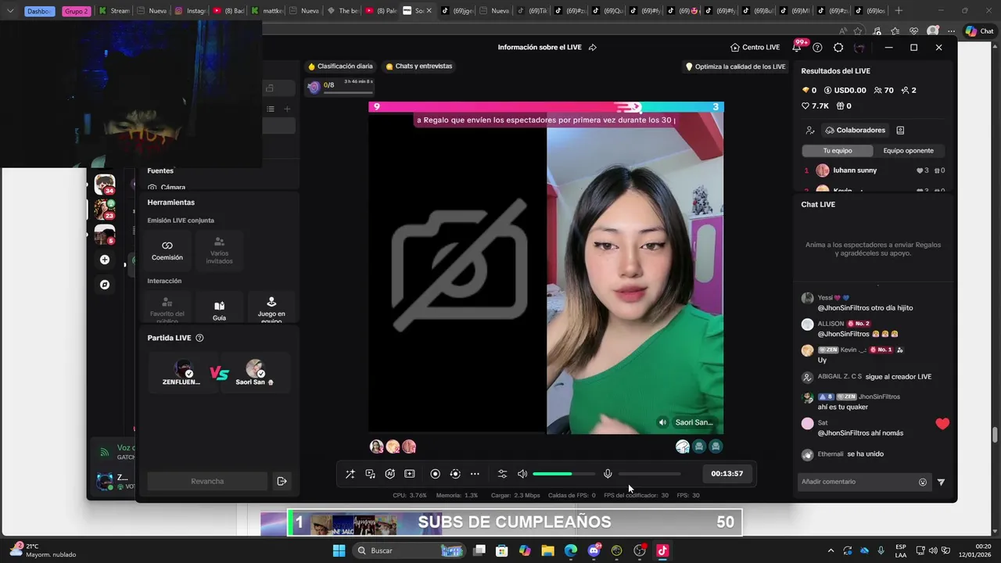Image resolution: width=1001 pixels, height=563 pixels.
Task: Select the Colaboradores tab
Action: point(856,131)
